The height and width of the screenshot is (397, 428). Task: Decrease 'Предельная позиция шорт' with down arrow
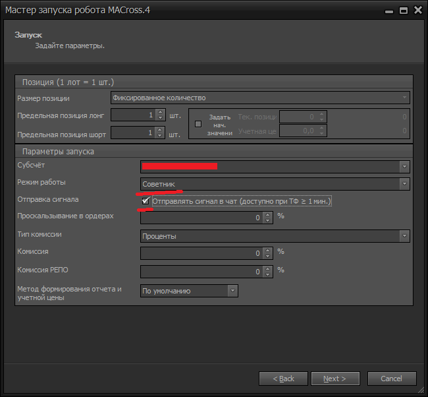(x=160, y=136)
